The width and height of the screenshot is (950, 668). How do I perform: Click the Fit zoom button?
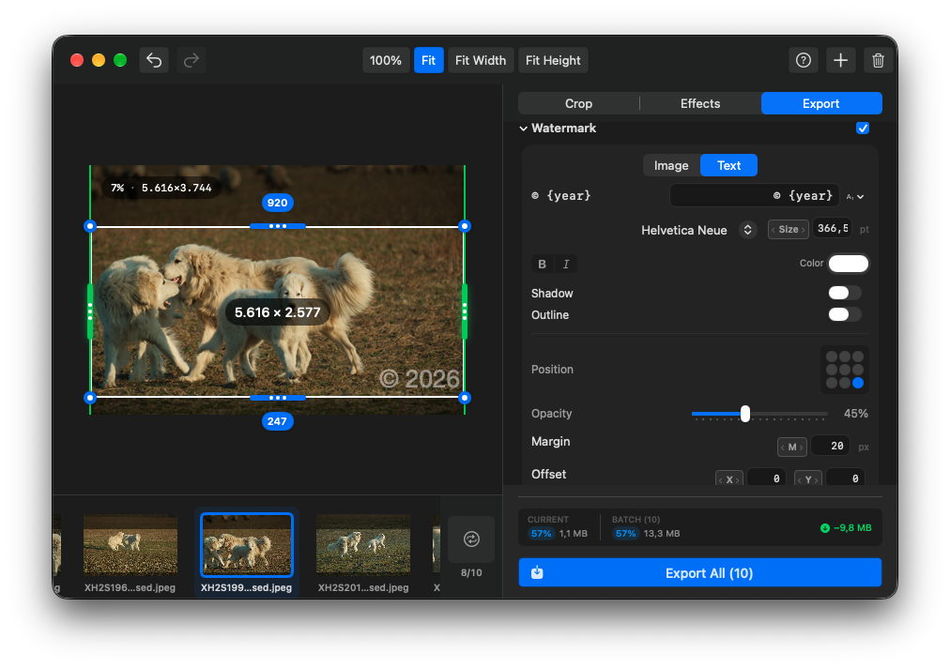pos(428,60)
